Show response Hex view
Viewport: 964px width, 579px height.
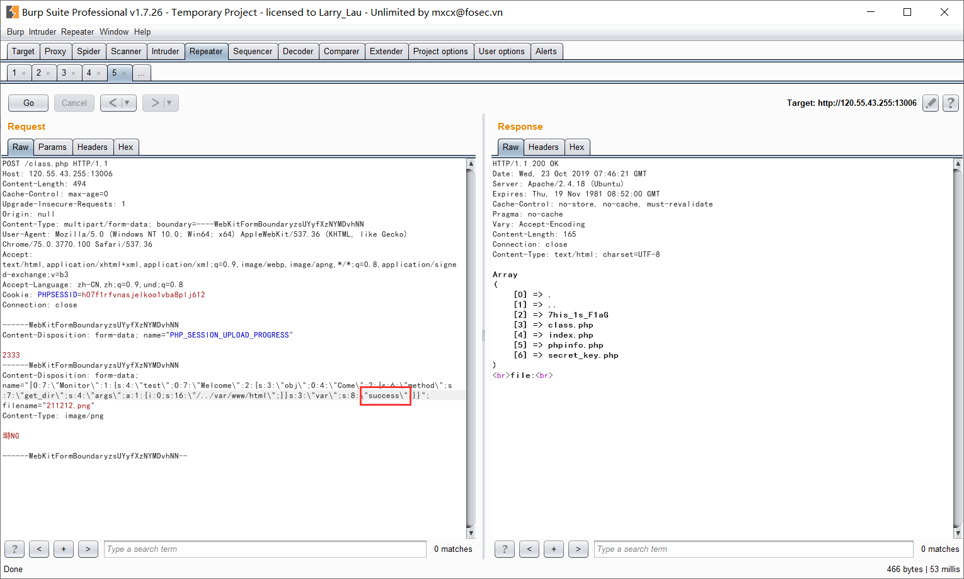[577, 147]
